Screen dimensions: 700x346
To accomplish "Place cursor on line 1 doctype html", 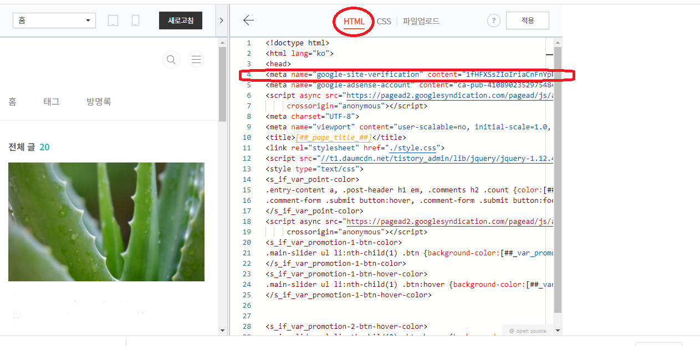I will [298, 43].
